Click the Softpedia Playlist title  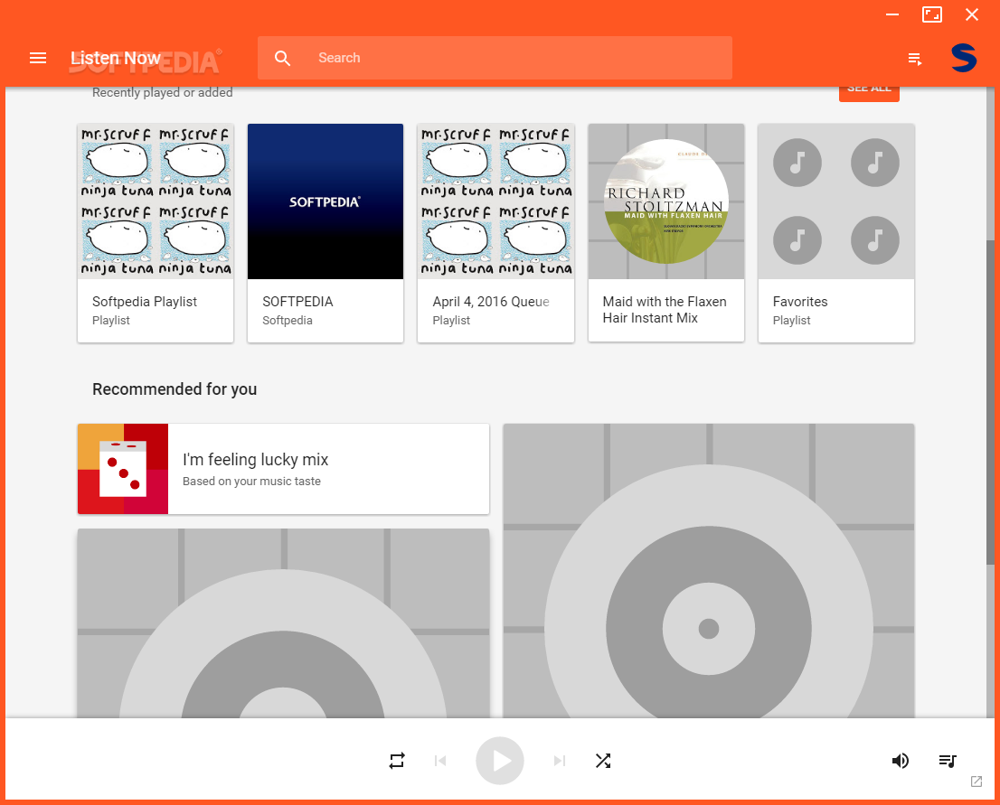144,302
